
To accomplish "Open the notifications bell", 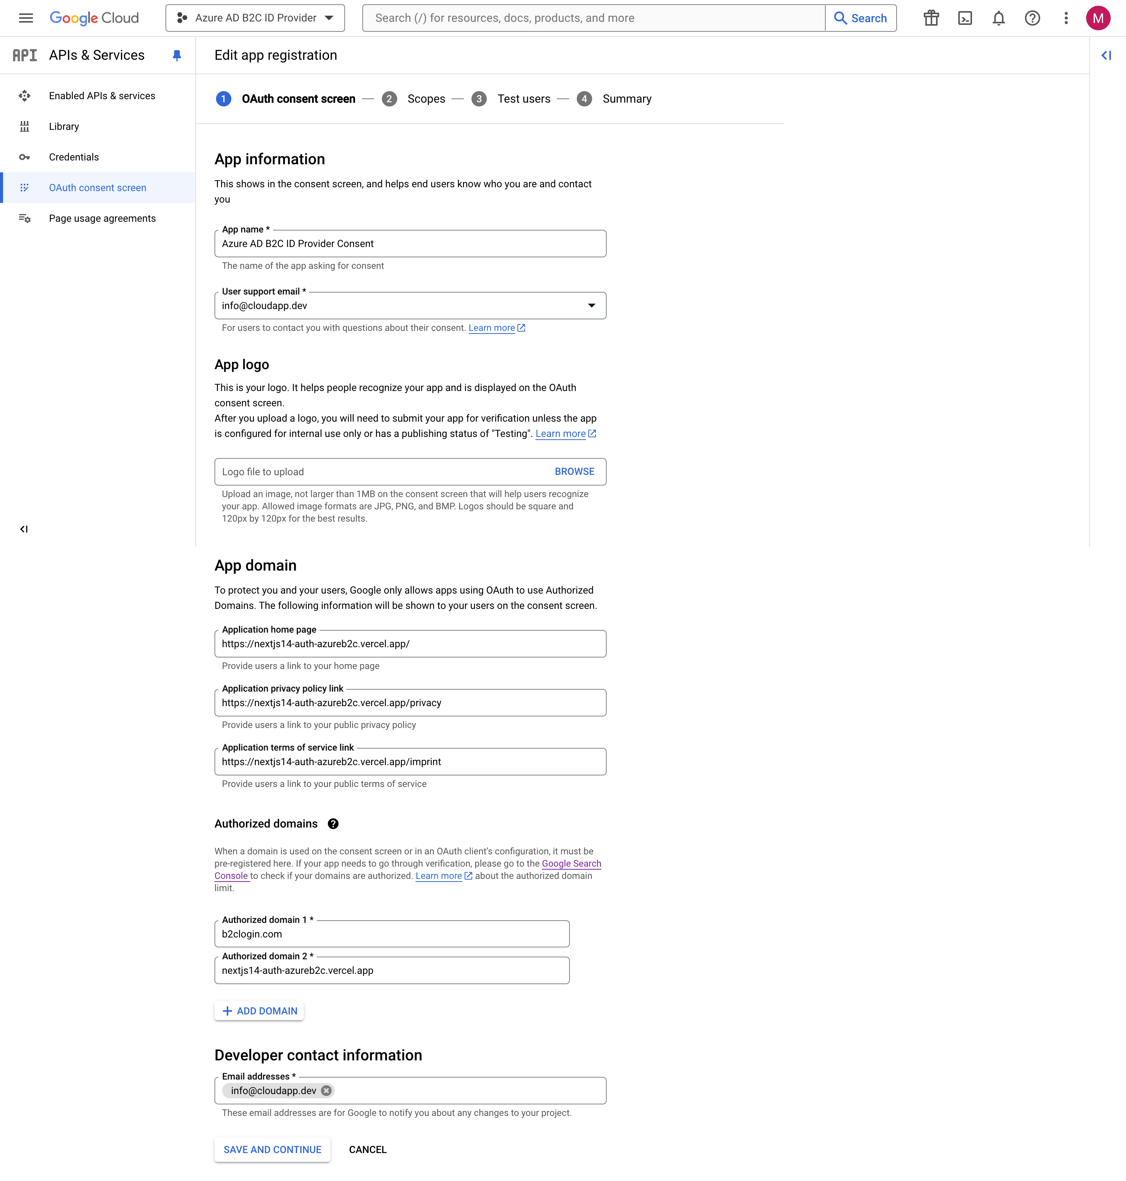I will point(998,18).
